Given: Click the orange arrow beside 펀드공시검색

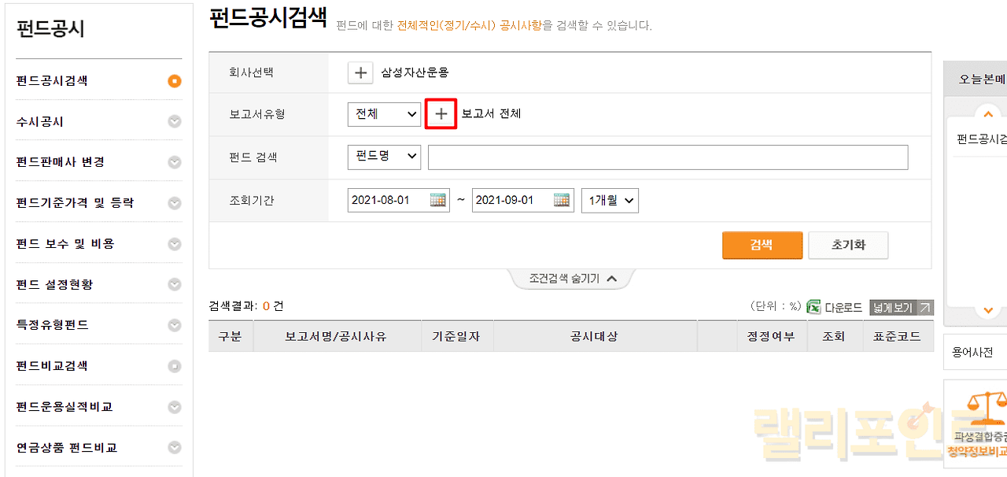Looking at the screenshot, I should click(175, 80).
